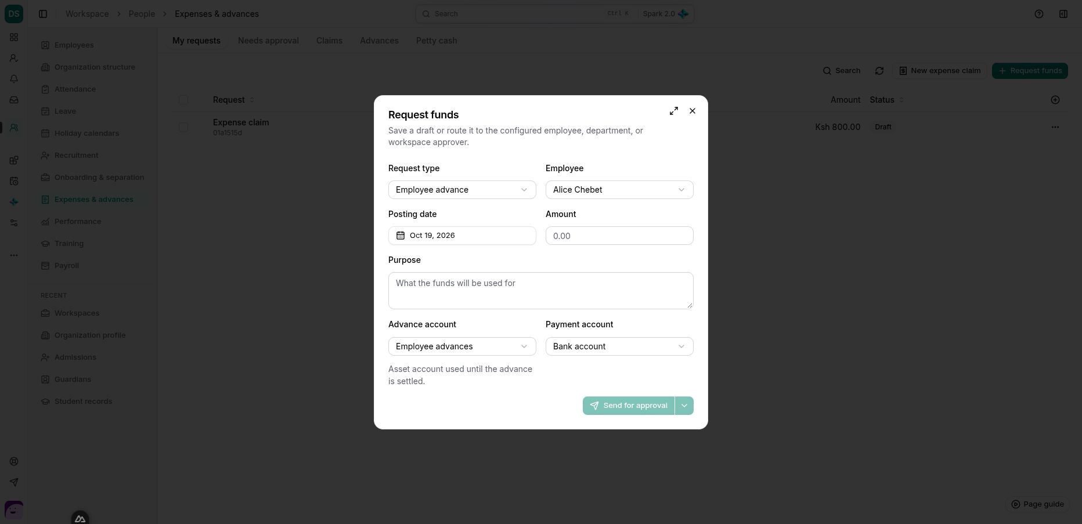Image resolution: width=1082 pixels, height=524 pixels.
Task: Select the Expense claim row checkbox
Action: click(183, 127)
